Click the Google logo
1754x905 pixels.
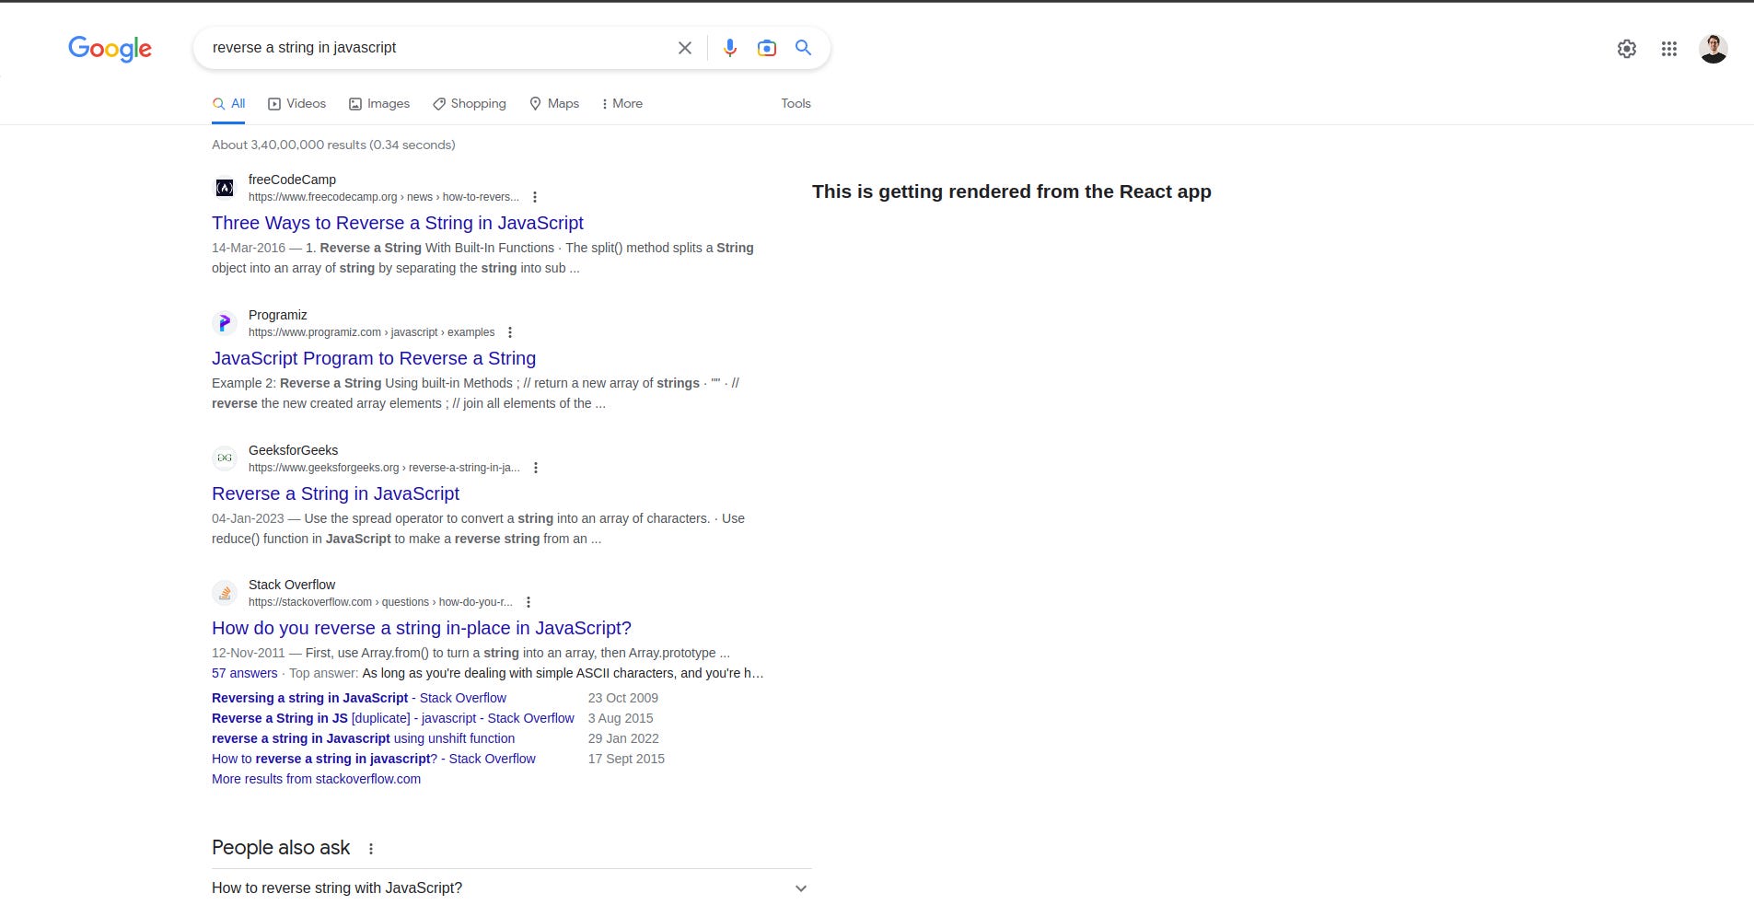click(x=110, y=48)
